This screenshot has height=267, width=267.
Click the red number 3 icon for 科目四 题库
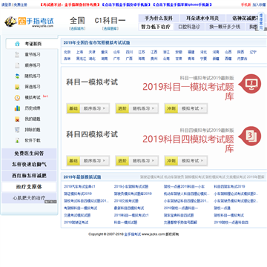tap(251, 136)
